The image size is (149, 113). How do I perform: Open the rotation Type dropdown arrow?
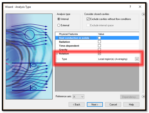[x=137, y=59]
